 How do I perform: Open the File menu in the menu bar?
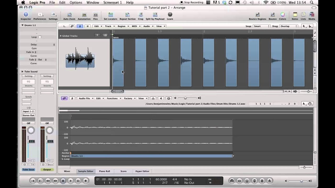point(52,2)
